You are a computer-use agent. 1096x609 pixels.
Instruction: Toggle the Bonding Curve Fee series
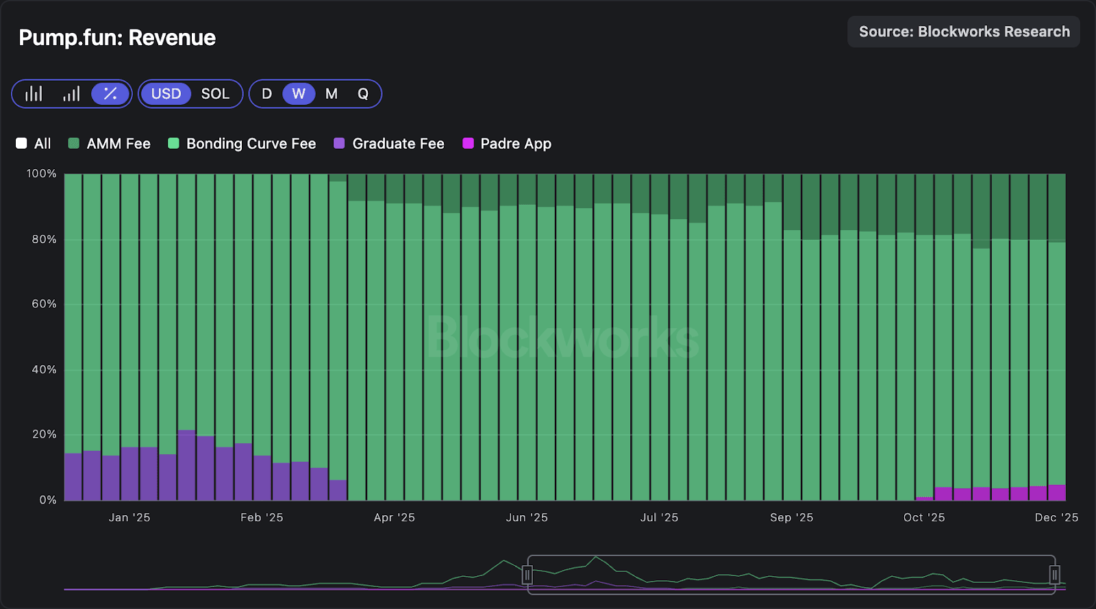[242, 143]
